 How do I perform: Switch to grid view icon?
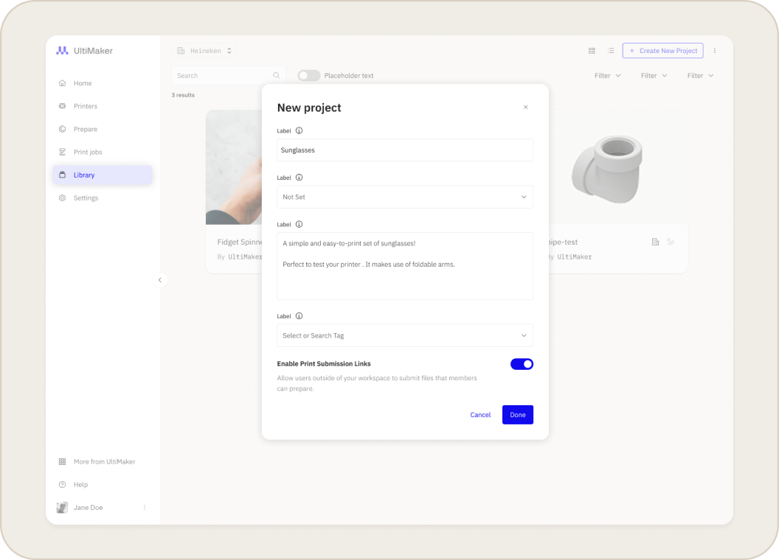coord(592,51)
